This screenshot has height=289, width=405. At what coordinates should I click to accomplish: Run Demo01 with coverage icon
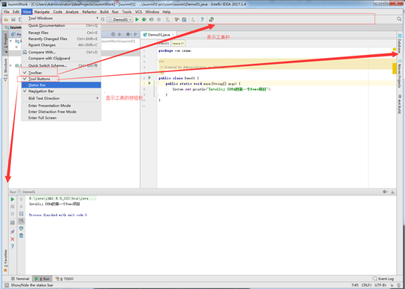152,19
